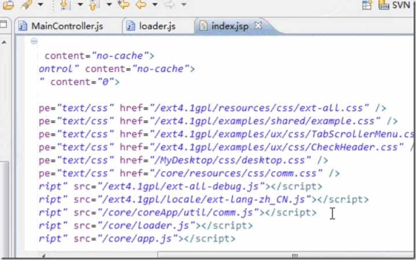Open the Next Annotation dropdown arrow

pyautogui.click(x=80, y=5)
